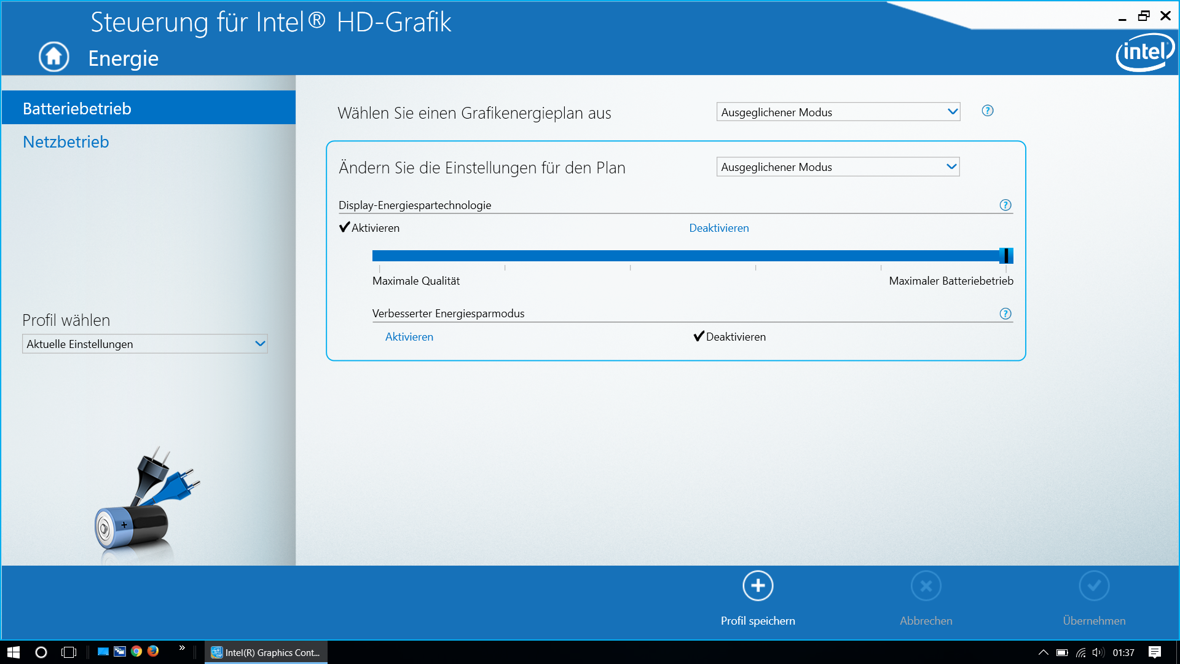Open Firefox from the taskbar
Screen dimensions: 1180x664
(153, 652)
